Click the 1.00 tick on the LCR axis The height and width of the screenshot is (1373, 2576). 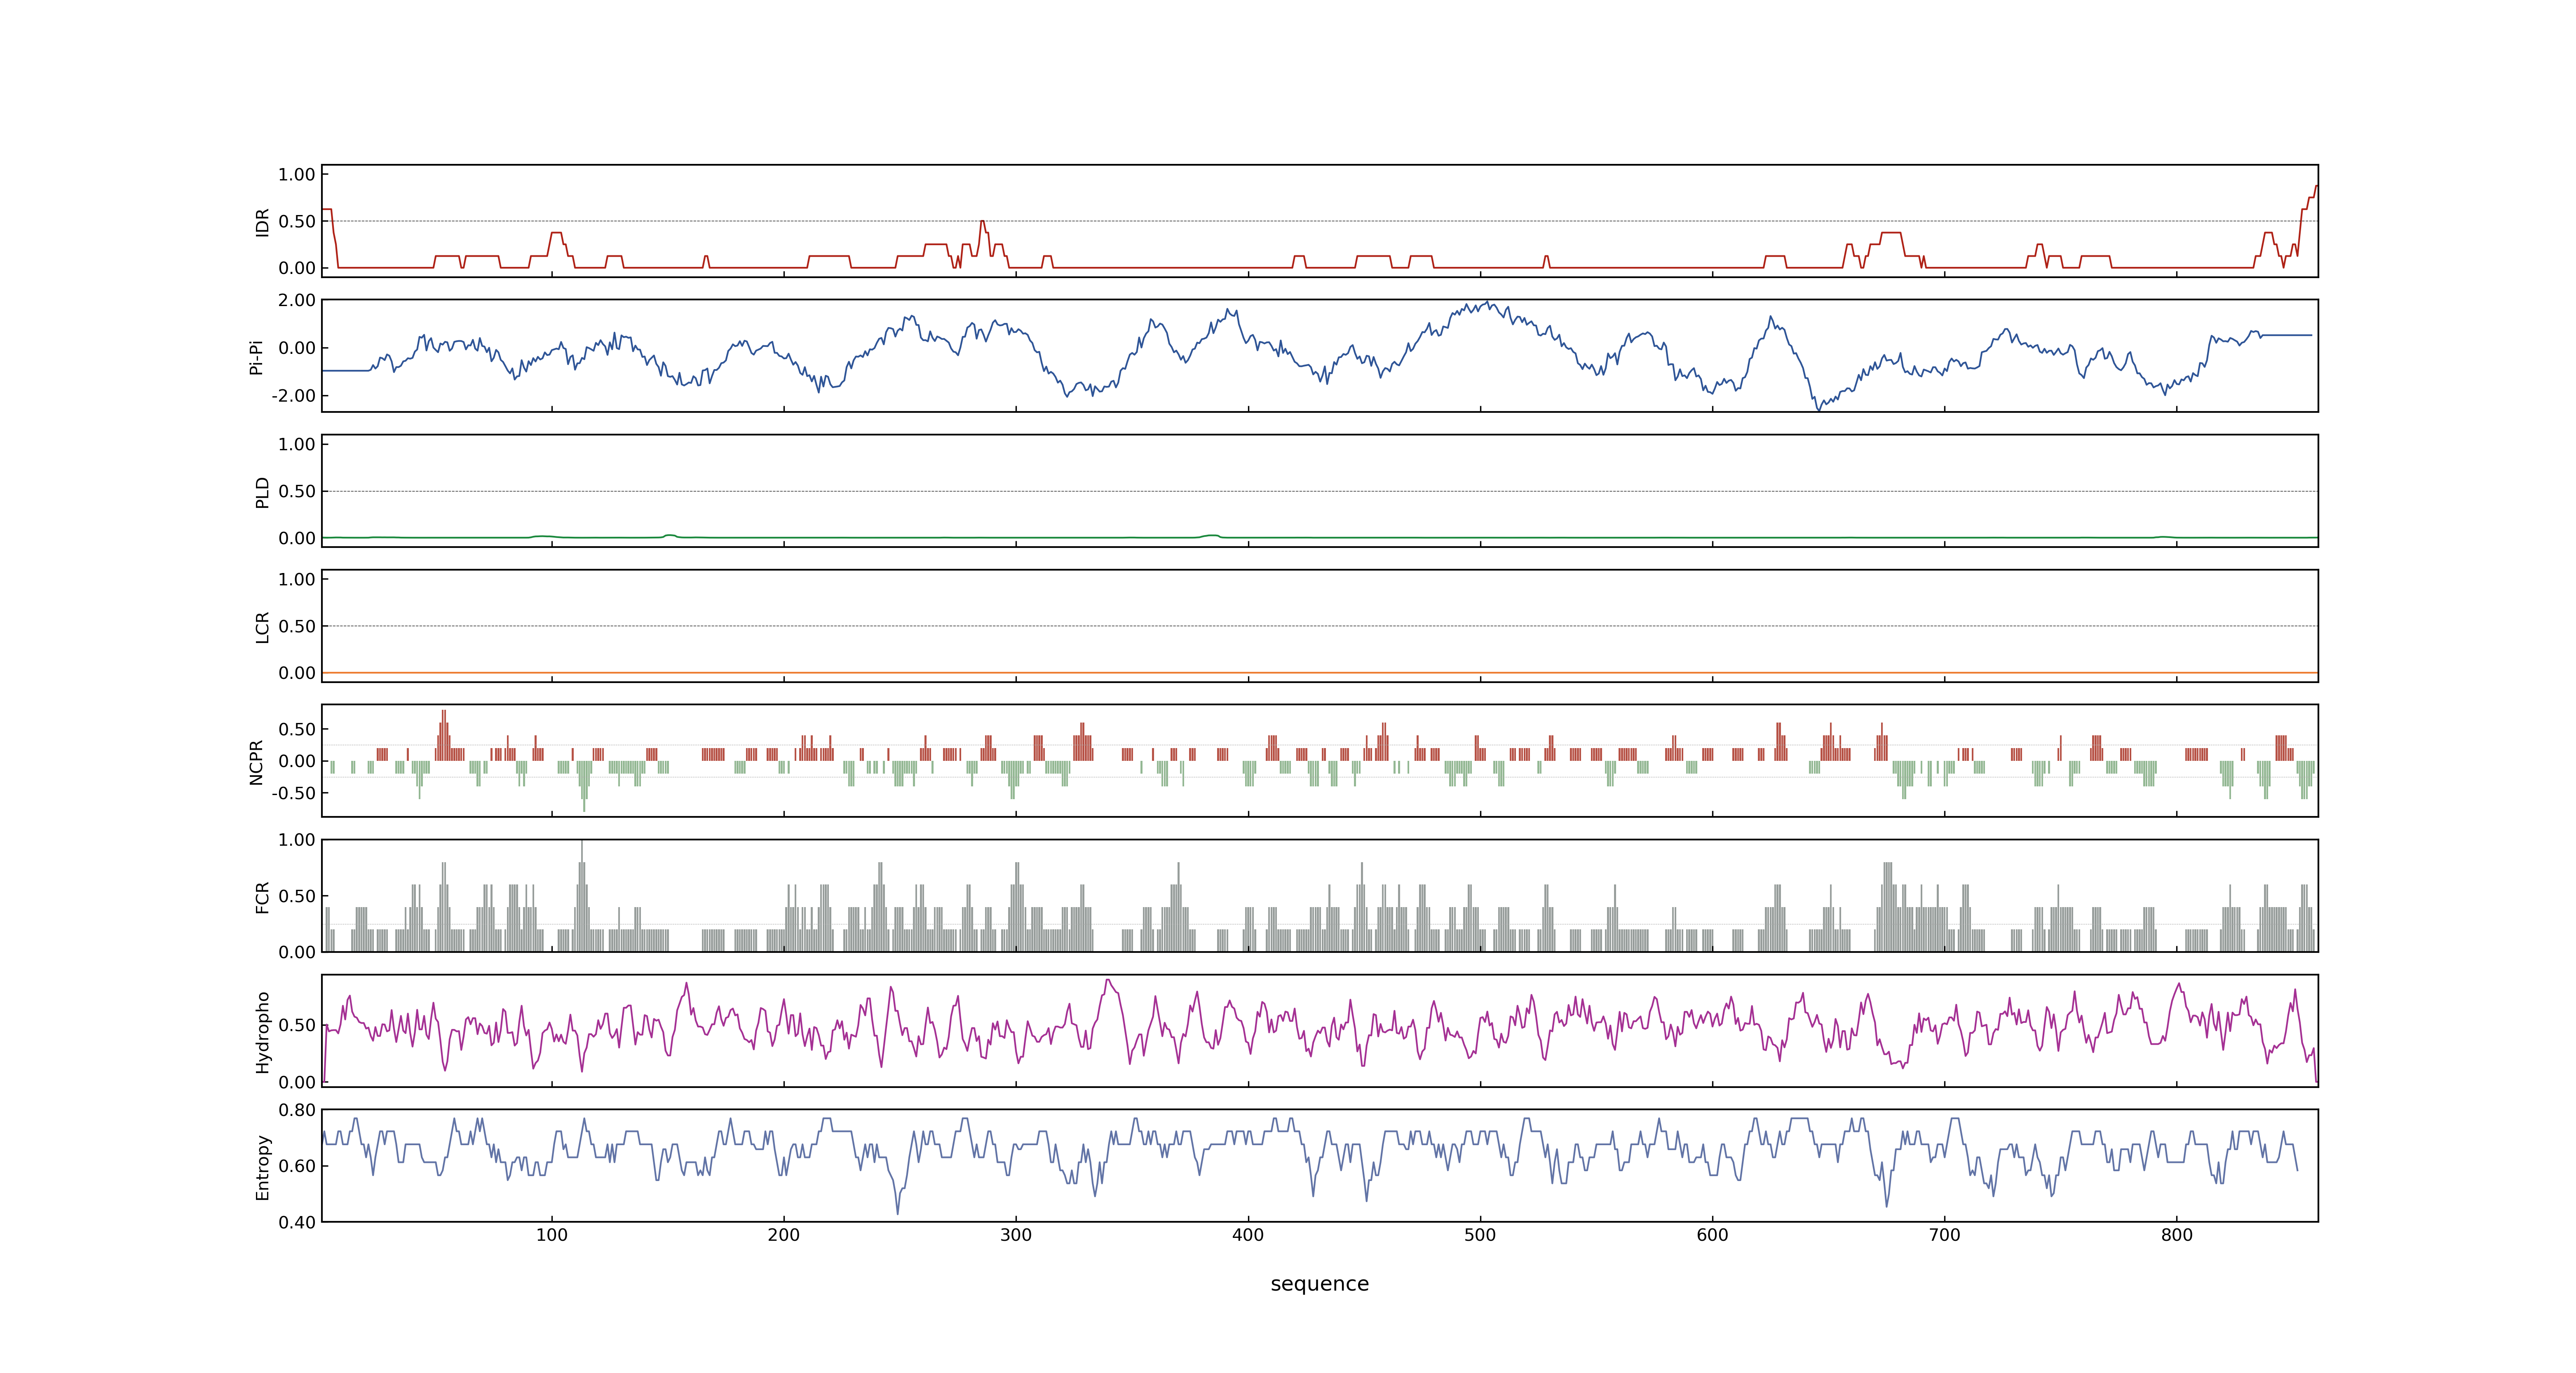click(x=297, y=580)
